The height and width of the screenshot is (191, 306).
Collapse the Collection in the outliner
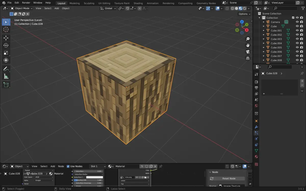click(x=260, y=18)
